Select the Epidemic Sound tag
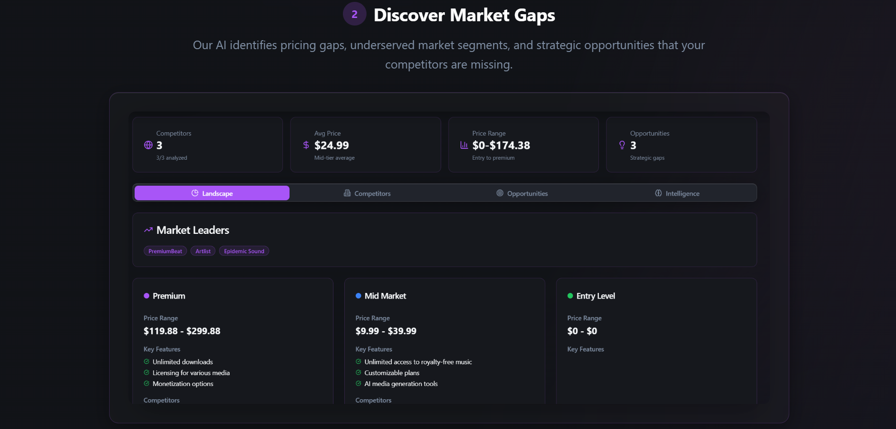The width and height of the screenshot is (896, 429). tap(244, 251)
